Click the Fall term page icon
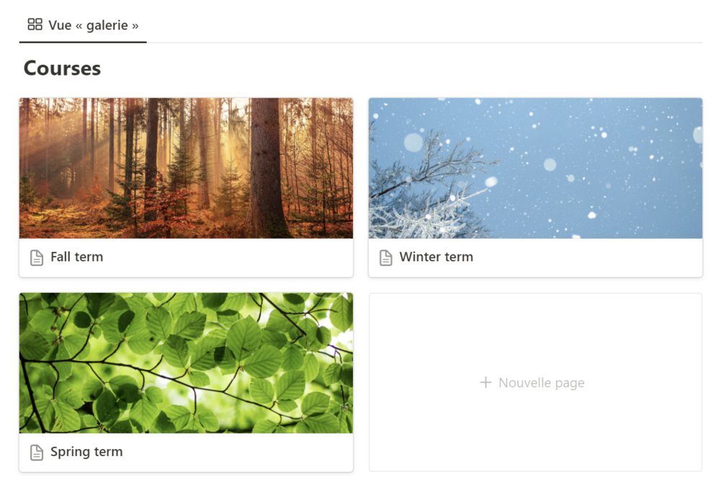This screenshot has width=724, height=487. coord(37,258)
